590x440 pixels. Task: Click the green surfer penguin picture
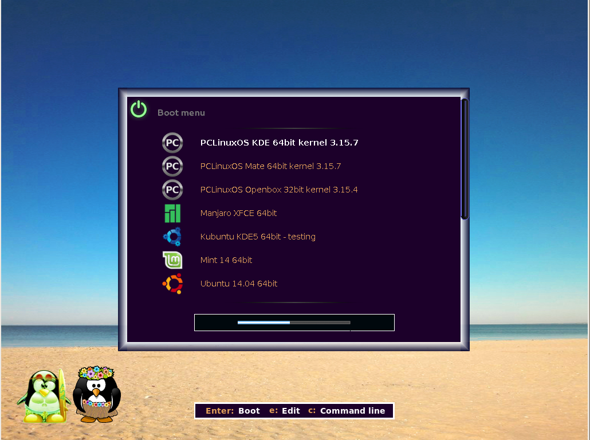coord(44,395)
